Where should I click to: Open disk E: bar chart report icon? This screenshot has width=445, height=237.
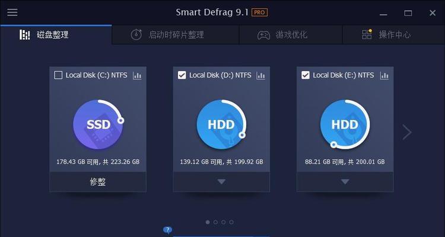click(x=384, y=75)
